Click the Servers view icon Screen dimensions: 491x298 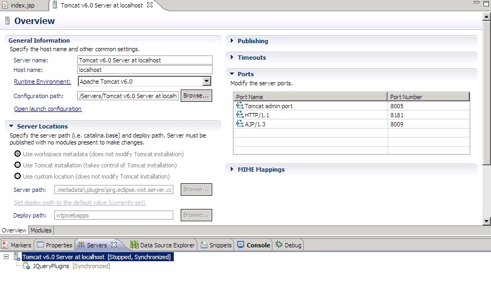tap(81, 245)
